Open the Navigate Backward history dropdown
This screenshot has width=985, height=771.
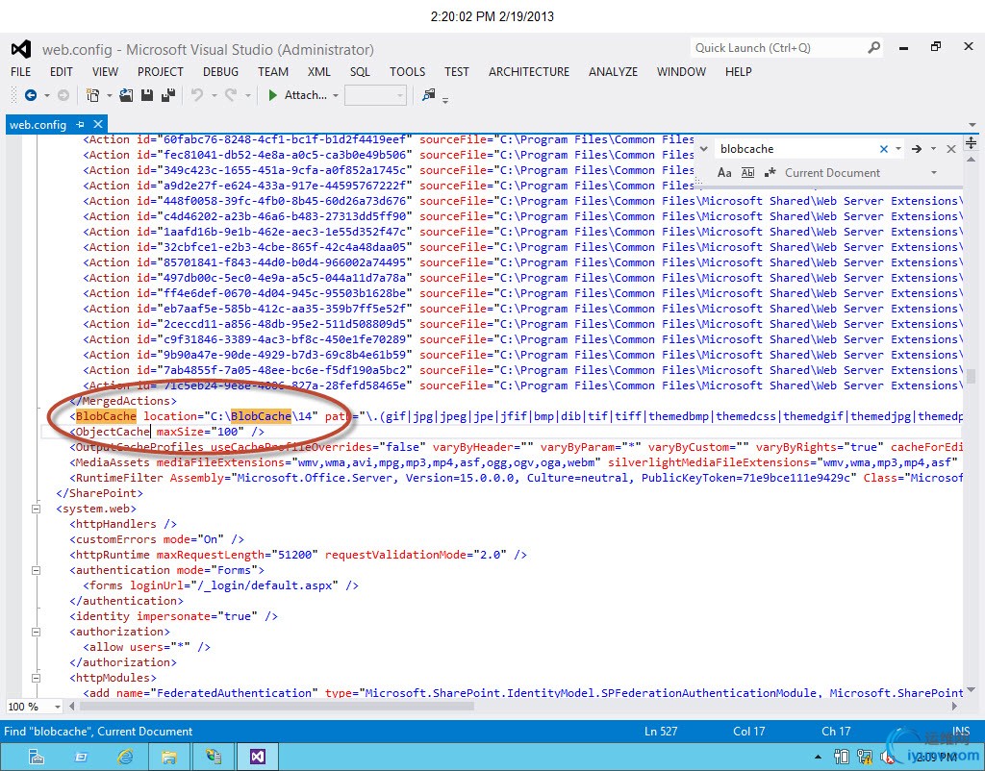46,95
